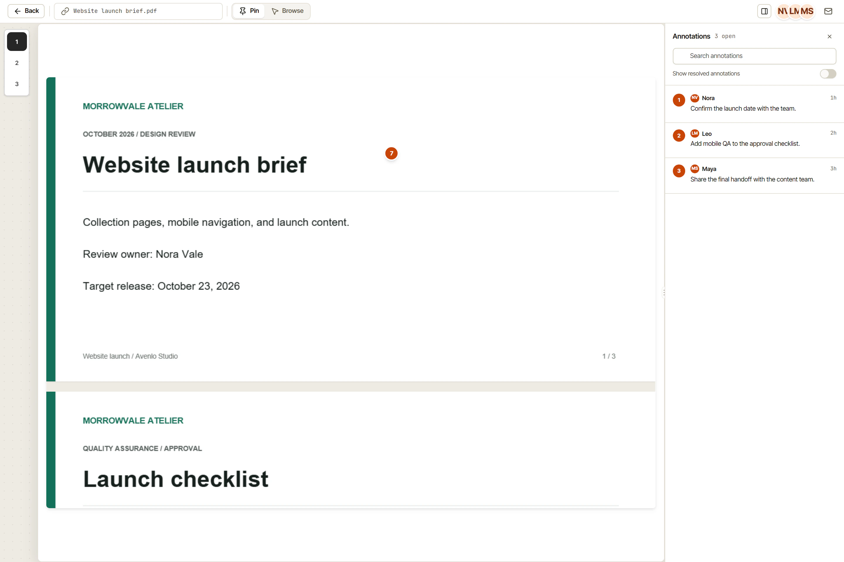Grab the annotations panel resize handle
Viewport: 844px width, 562px height.
pyautogui.click(x=664, y=292)
